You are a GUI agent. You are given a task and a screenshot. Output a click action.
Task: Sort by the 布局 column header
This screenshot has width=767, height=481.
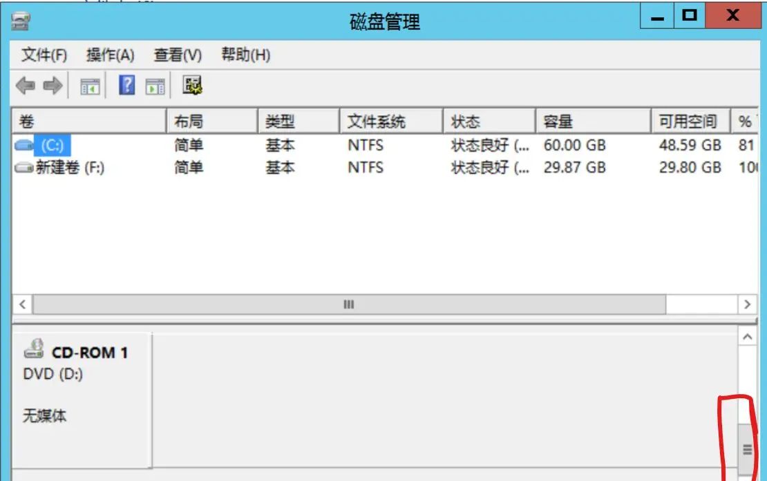click(x=212, y=121)
